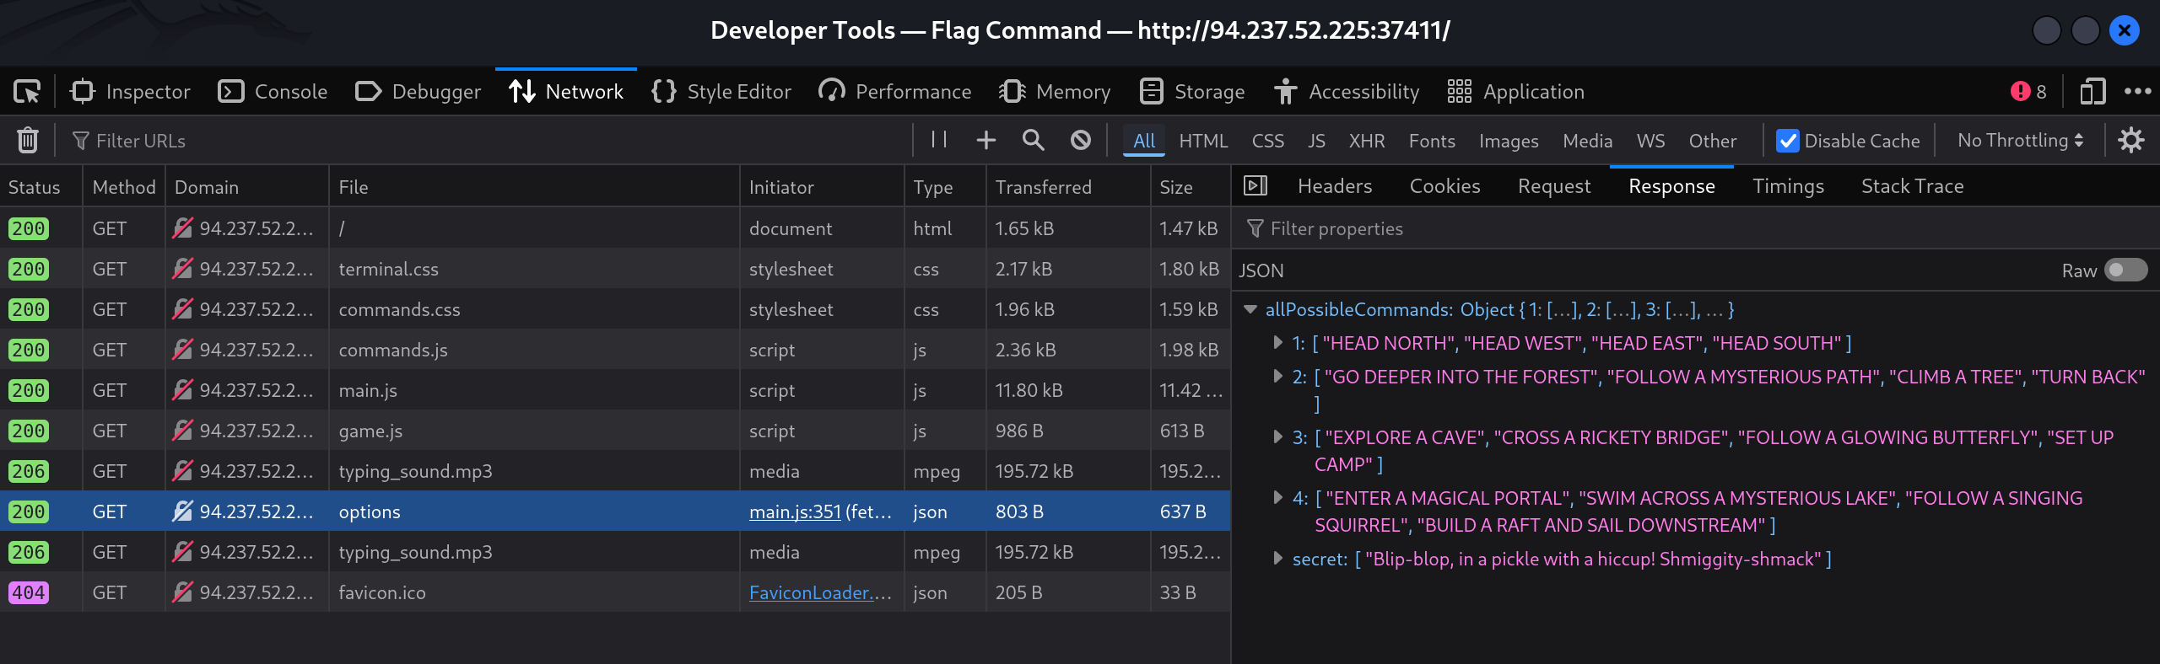Open the Memory tab

pyautogui.click(x=1055, y=91)
